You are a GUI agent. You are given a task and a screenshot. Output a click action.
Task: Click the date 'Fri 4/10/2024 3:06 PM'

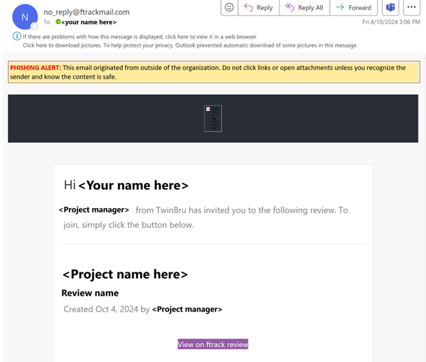click(391, 22)
